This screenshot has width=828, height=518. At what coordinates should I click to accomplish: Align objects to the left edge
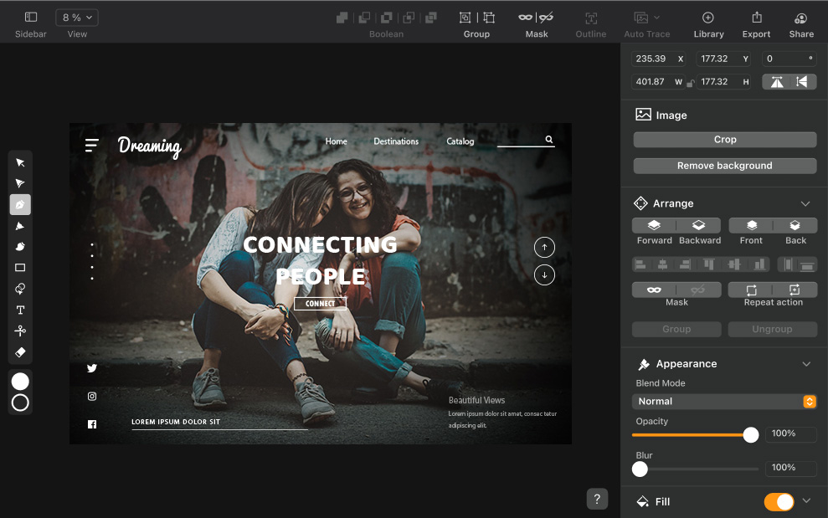pos(640,264)
